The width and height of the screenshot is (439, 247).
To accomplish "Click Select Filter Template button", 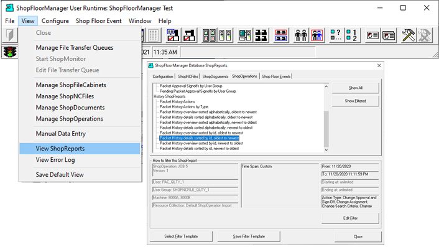I will [181, 236].
